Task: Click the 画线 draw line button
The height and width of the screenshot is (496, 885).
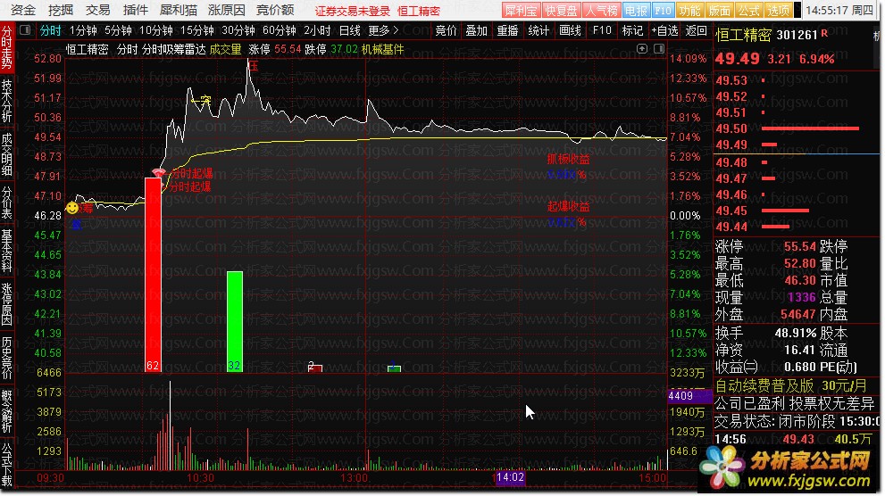Action: [570, 30]
